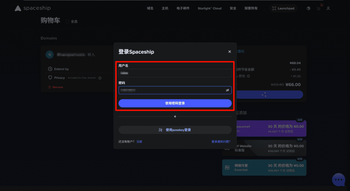The width and height of the screenshot is (350, 191).
Task: Click the language/currency globe icon
Action: [309, 8]
